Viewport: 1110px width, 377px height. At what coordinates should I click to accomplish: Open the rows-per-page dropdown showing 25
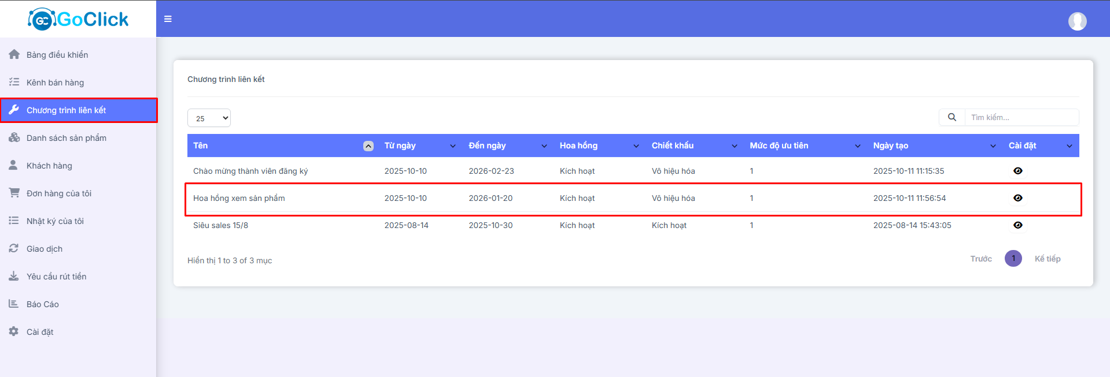[x=209, y=118]
